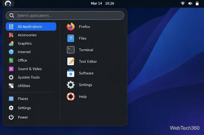
Task: Open Settings in the left sidebar
Action: (x=31, y=108)
